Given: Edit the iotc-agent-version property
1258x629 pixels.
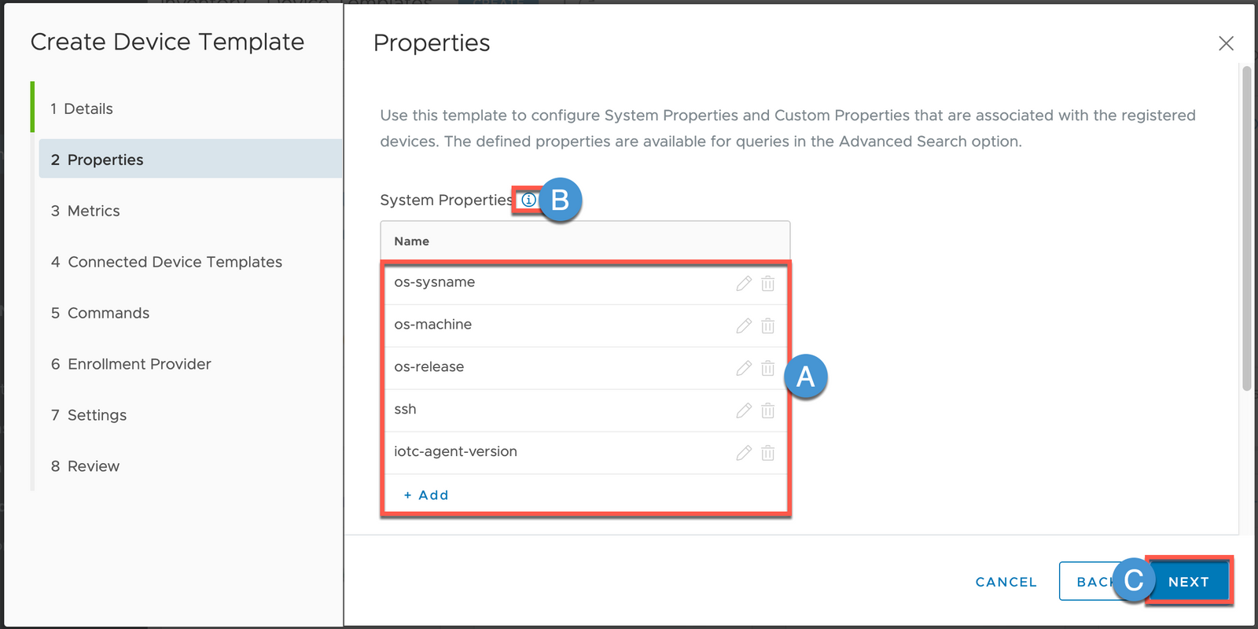Looking at the screenshot, I should 744,453.
